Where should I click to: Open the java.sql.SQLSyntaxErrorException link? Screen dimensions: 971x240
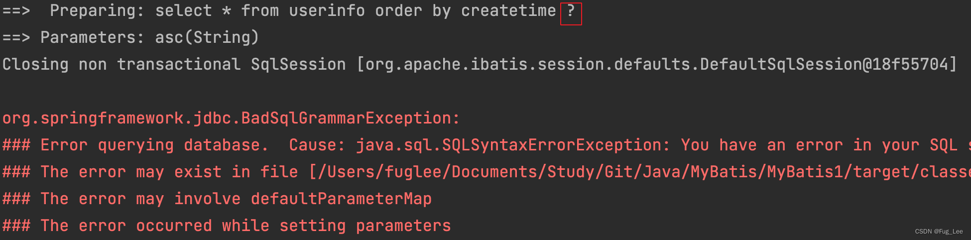(512, 145)
